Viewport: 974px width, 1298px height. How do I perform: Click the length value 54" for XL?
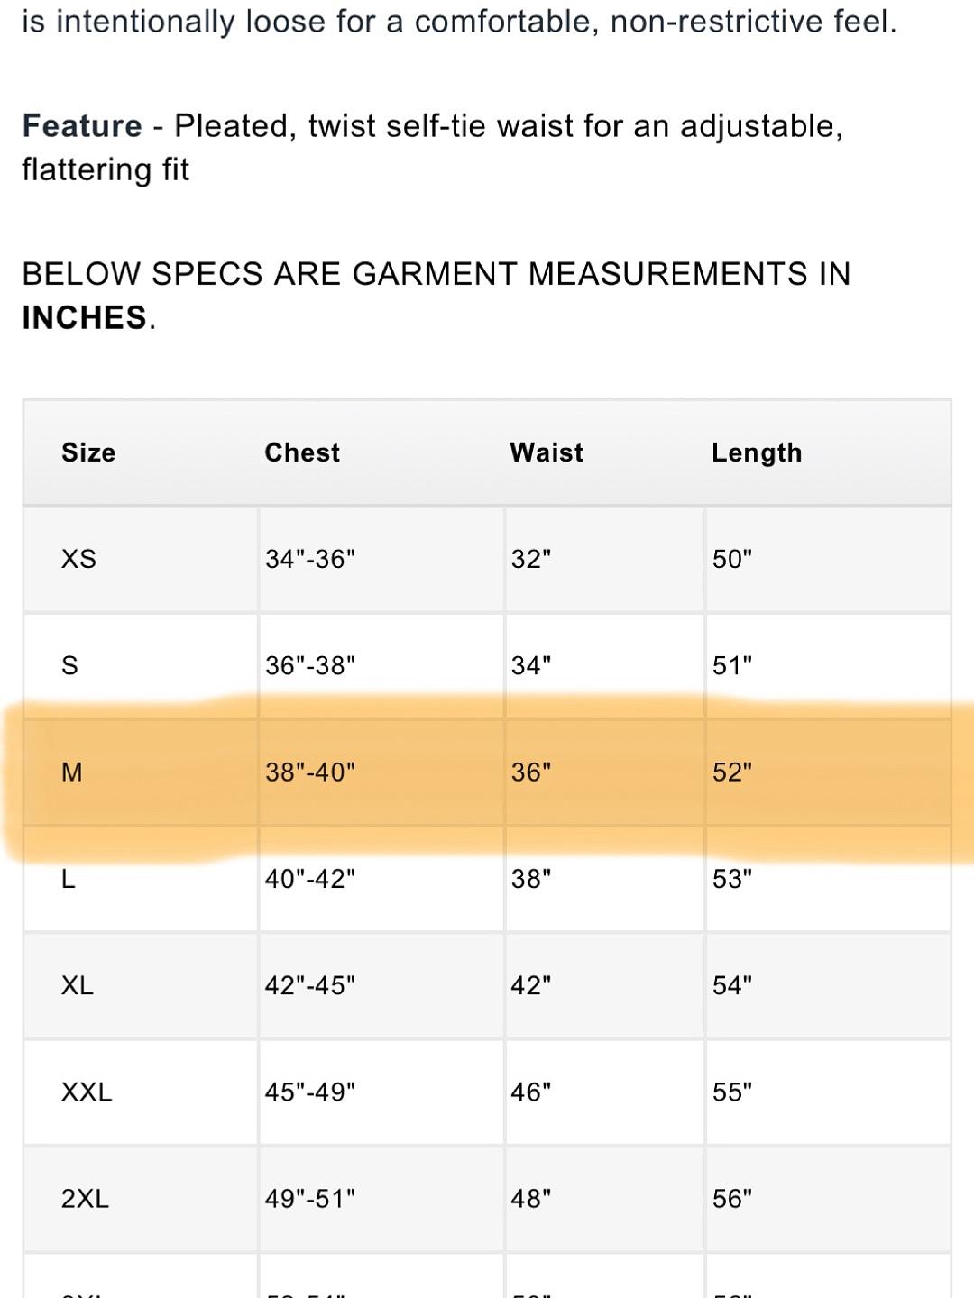click(732, 985)
